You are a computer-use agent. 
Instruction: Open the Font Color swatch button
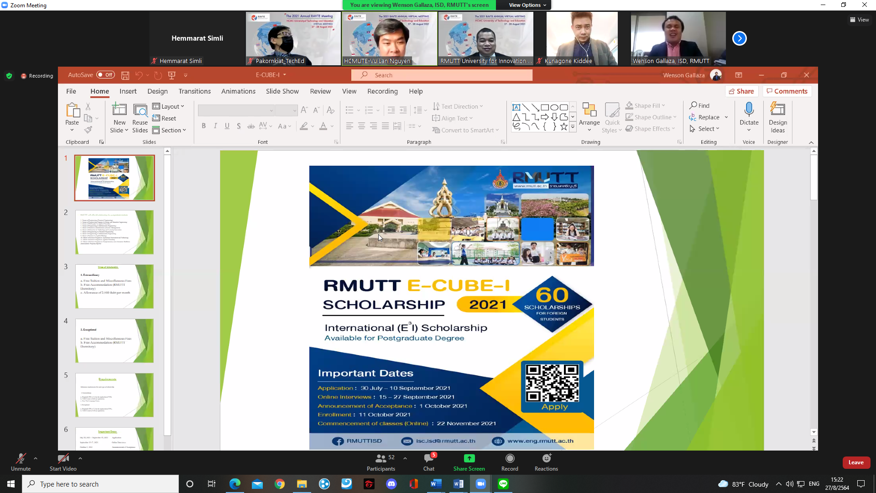[323, 126]
